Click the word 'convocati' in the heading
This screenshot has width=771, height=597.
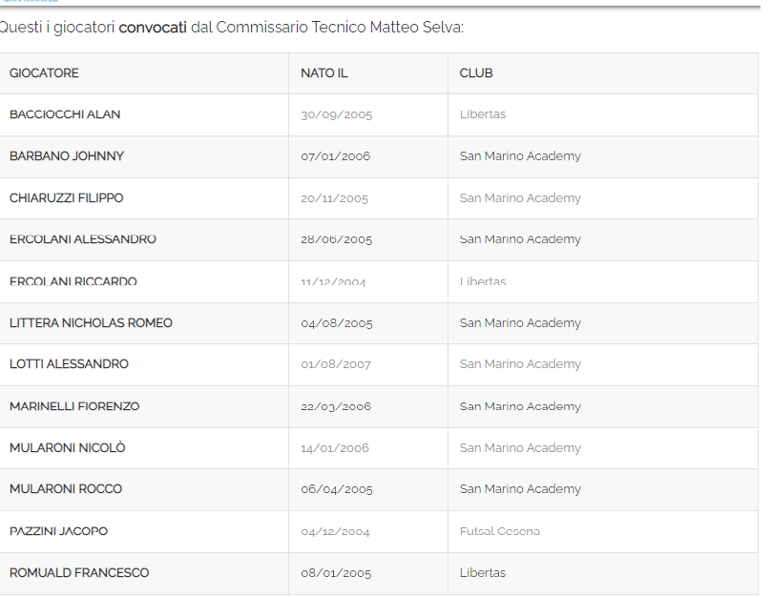click(153, 28)
